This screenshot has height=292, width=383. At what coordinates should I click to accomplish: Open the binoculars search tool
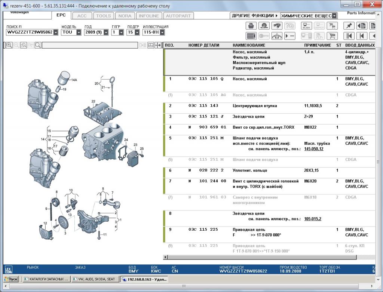click(x=277, y=26)
